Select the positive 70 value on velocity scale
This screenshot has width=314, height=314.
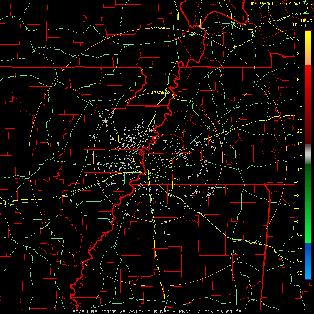[300, 67]
